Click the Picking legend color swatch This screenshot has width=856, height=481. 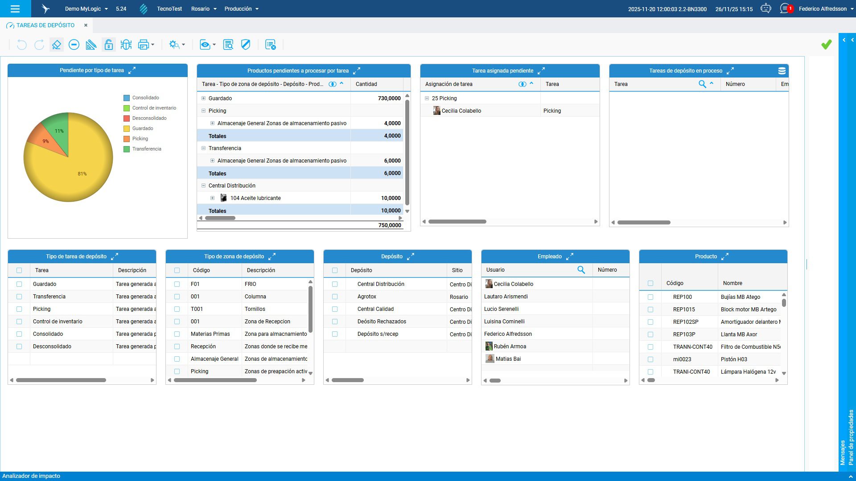(127, 139)
